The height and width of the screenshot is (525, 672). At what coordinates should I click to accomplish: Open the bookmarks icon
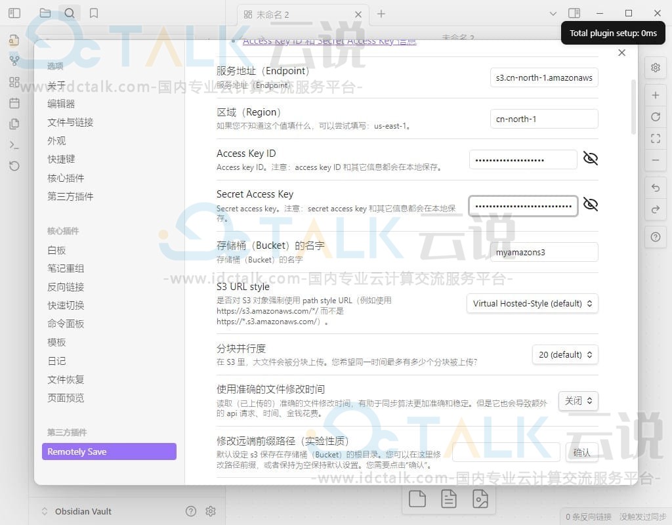click(x=94, y=13)
